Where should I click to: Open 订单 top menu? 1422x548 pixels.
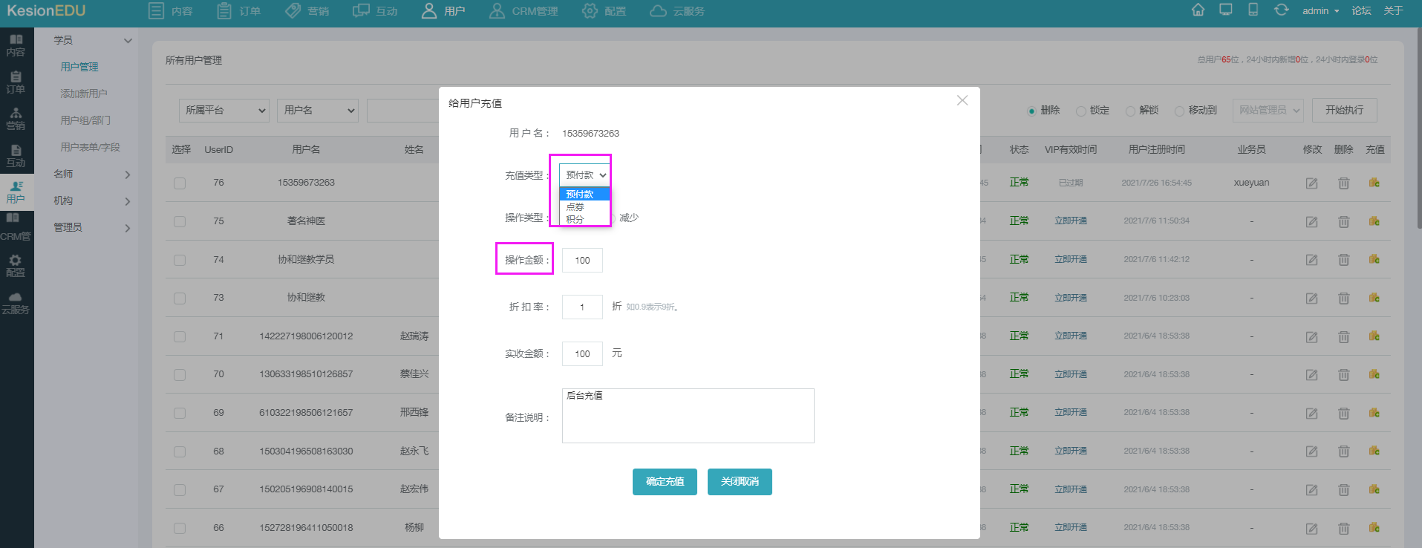tap(238, 11)
